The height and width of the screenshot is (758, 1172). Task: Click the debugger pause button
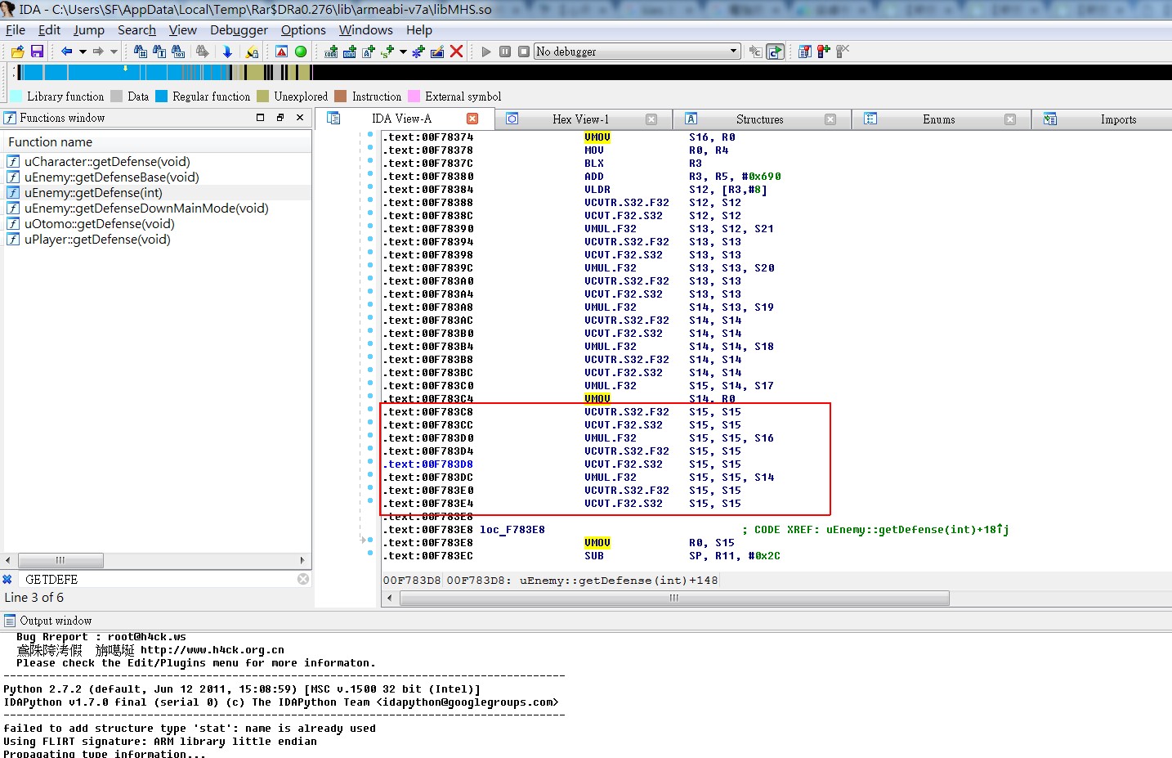[x=505, y=52]
